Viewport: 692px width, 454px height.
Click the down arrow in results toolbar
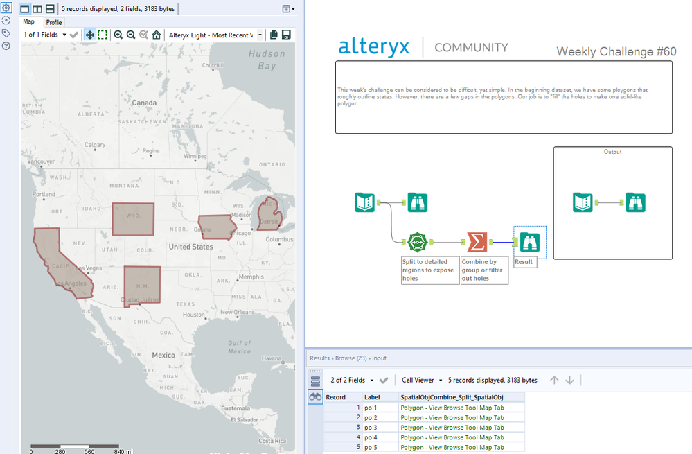pos(570,381)
